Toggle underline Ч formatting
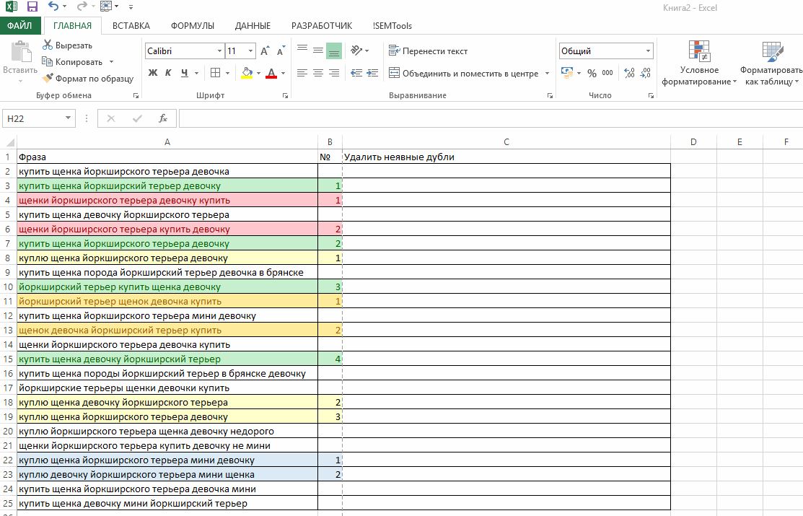 (185, 73)
